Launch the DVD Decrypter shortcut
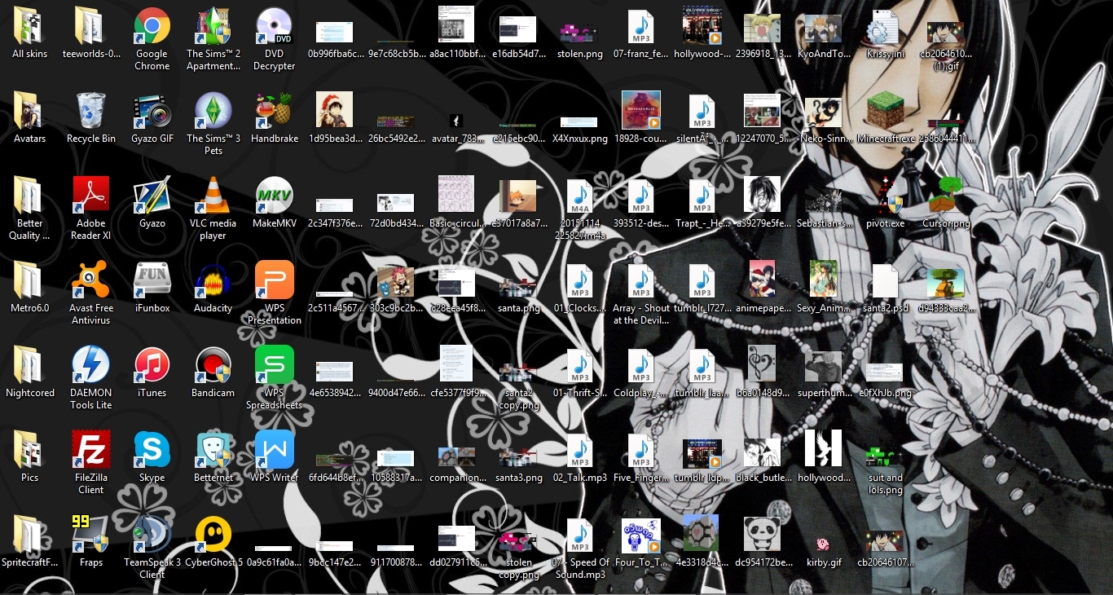This screenshot has height=595, width=1113. [275, 27]
